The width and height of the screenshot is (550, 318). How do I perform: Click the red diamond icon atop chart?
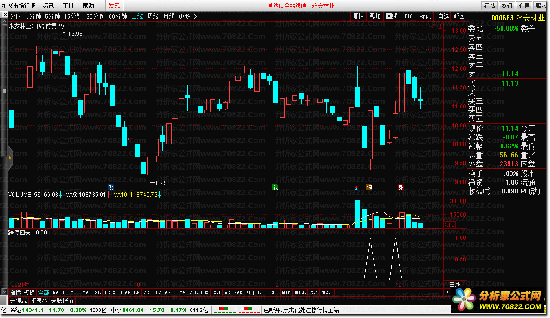tap(433, 26)
